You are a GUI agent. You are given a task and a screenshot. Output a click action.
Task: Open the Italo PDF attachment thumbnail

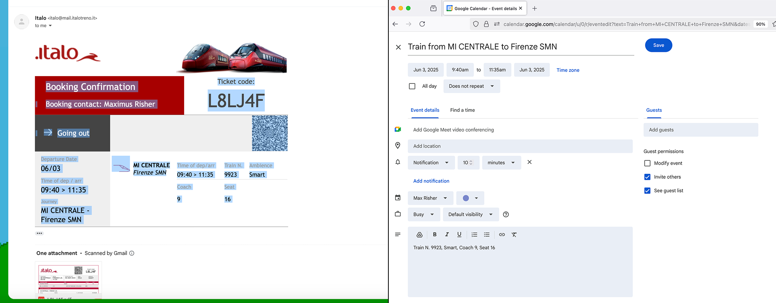(x=69, y=280)
